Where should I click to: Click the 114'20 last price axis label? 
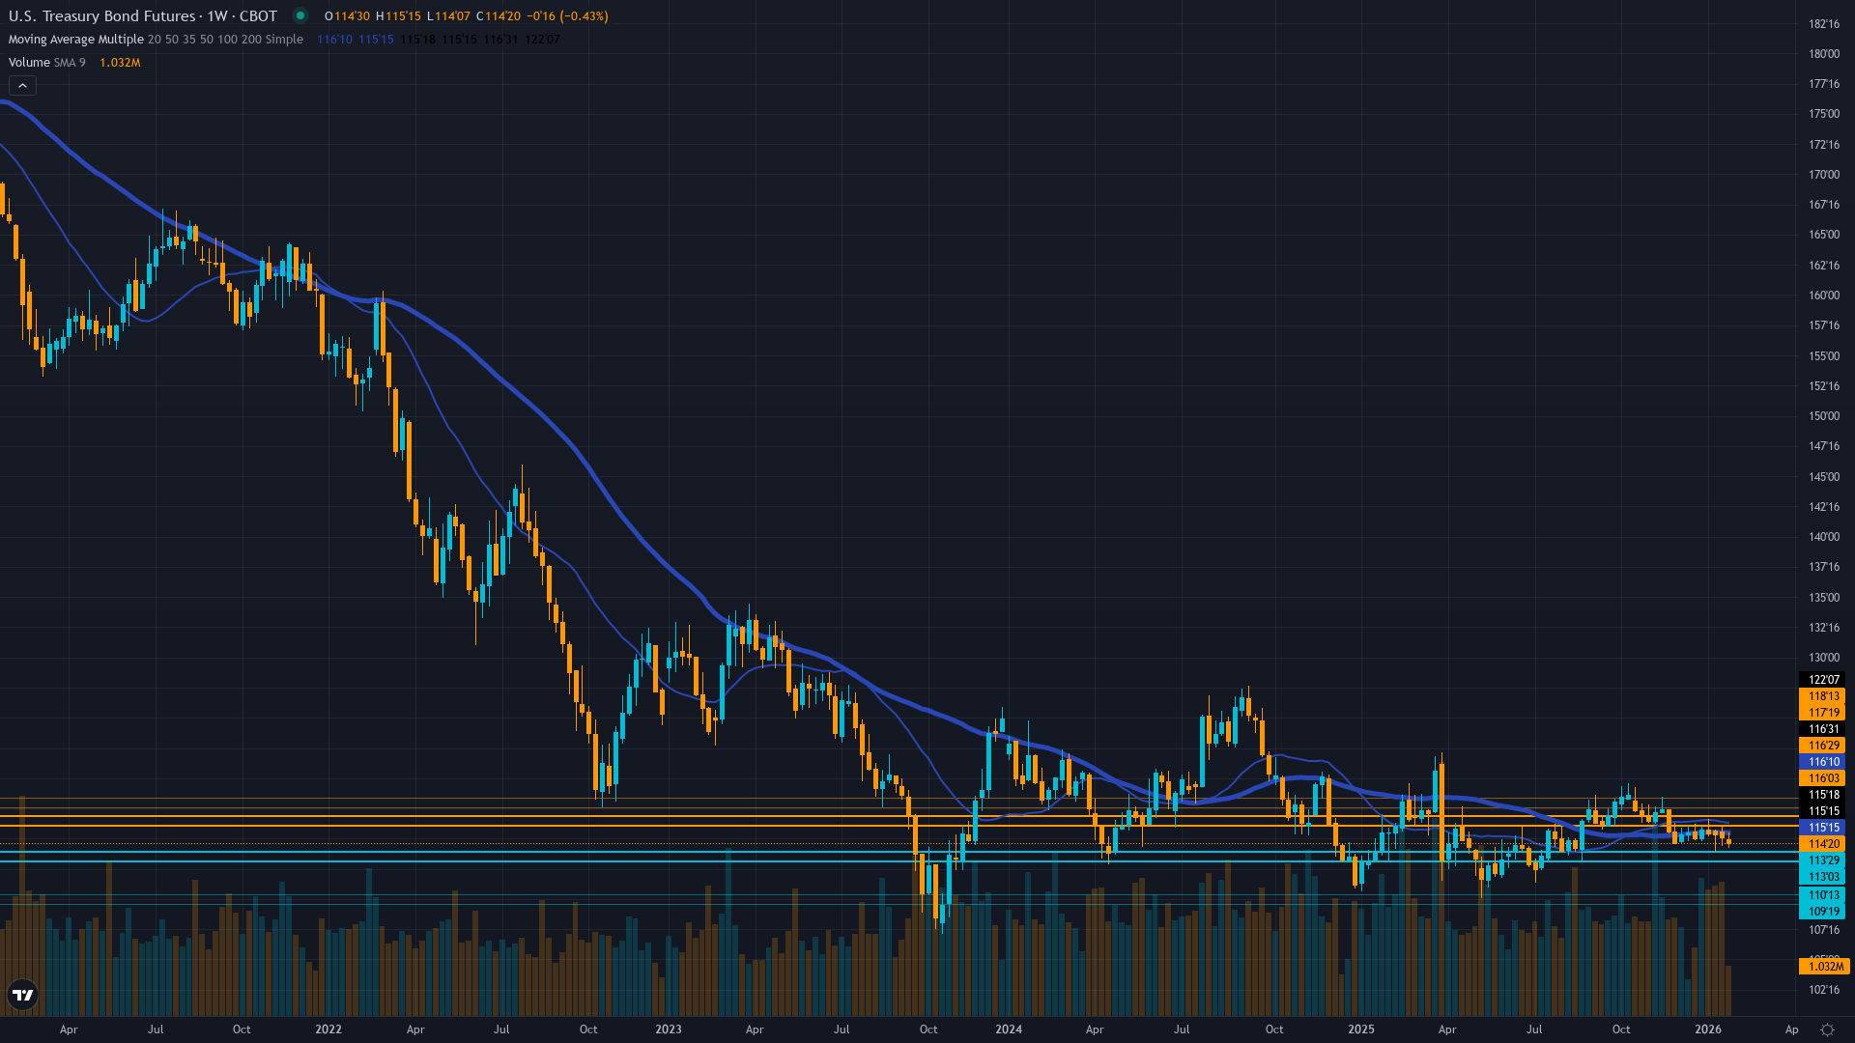1821,844
